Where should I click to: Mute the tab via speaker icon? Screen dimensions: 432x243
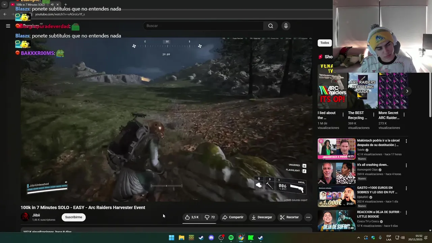pos(52,5)
